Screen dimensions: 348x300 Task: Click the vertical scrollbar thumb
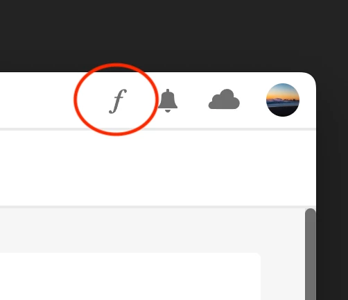[x=311, y=254]
